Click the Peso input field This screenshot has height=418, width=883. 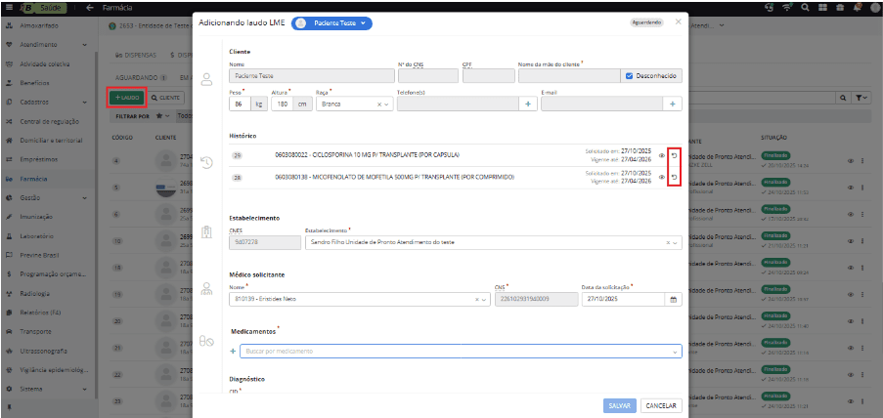tap(240, 104)
